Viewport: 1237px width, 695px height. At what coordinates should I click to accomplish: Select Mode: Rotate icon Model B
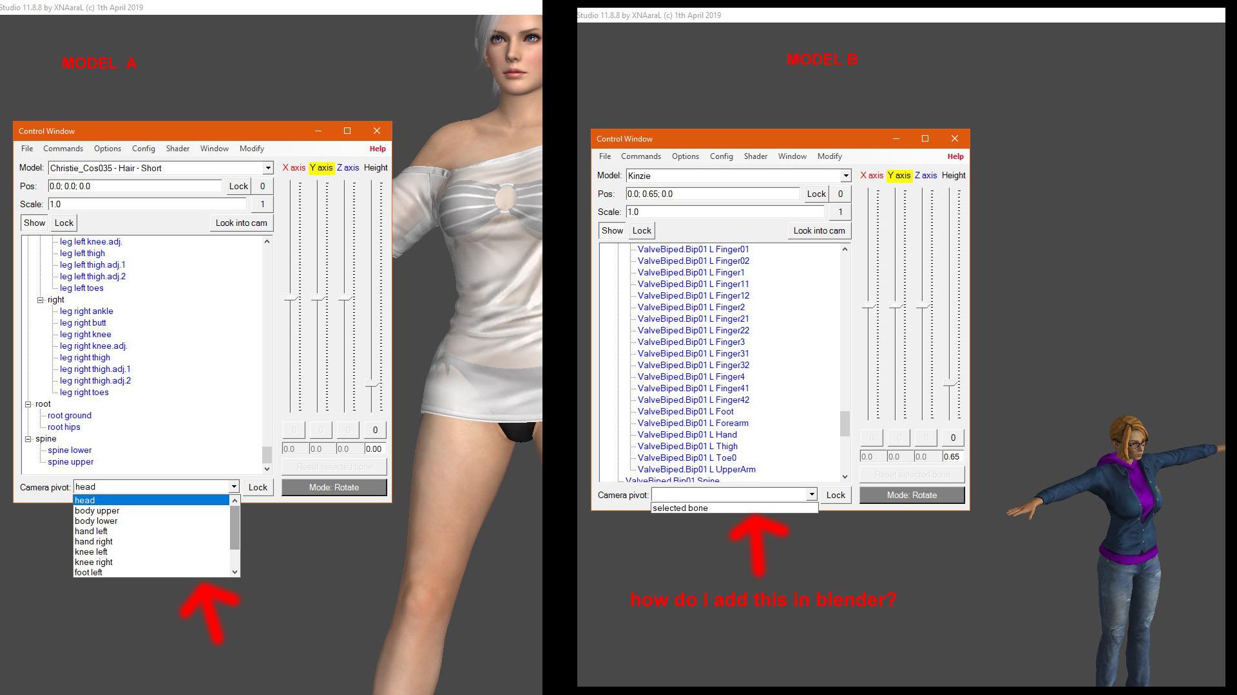point(912,494)
